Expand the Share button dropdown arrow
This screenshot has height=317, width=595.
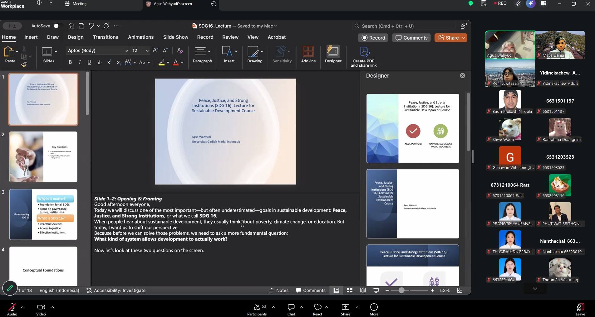pos(463,38)
